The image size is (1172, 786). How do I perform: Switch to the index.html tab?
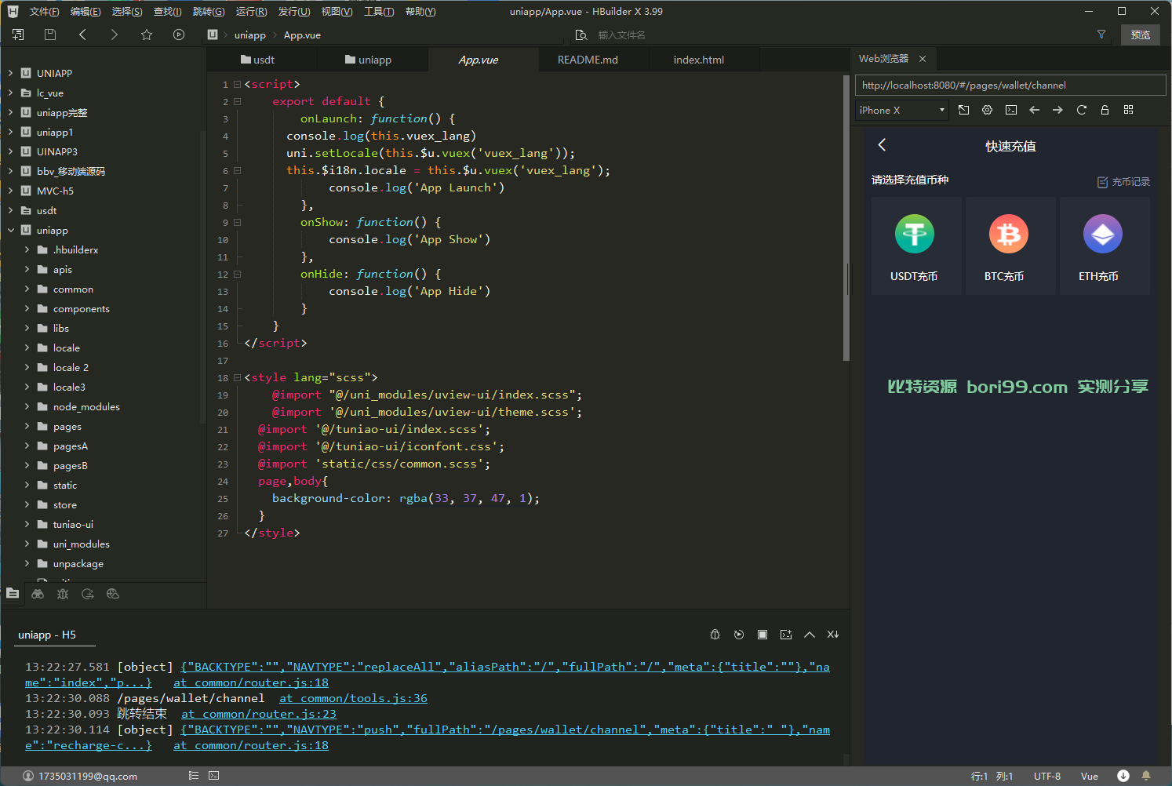[698, 60]
